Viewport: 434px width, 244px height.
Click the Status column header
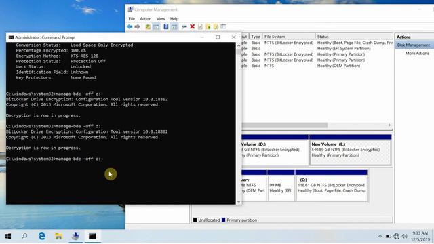[354, 36]
